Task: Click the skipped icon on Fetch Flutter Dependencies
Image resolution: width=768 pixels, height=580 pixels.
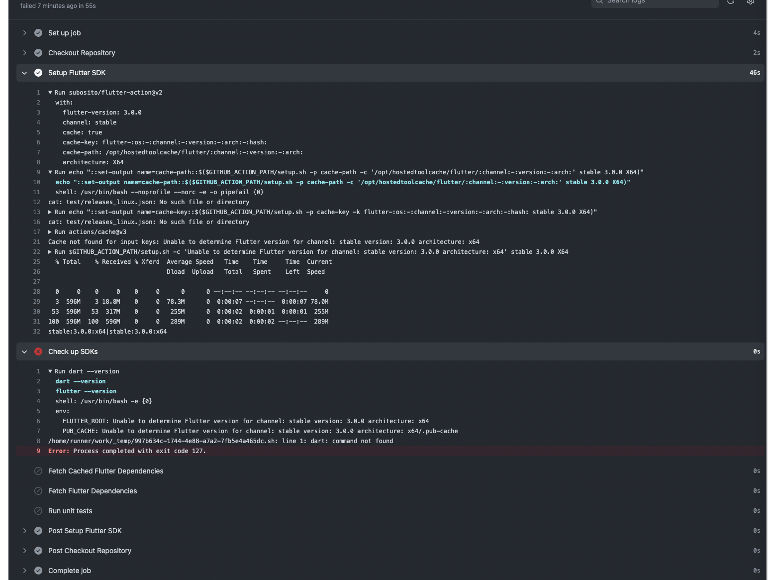Action: pos(38,491)
